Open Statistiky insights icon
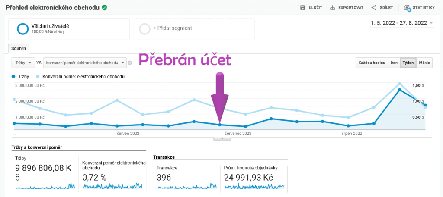Viewport: 443px width, 197px height. pyautogui.click(x=407, y=8)
